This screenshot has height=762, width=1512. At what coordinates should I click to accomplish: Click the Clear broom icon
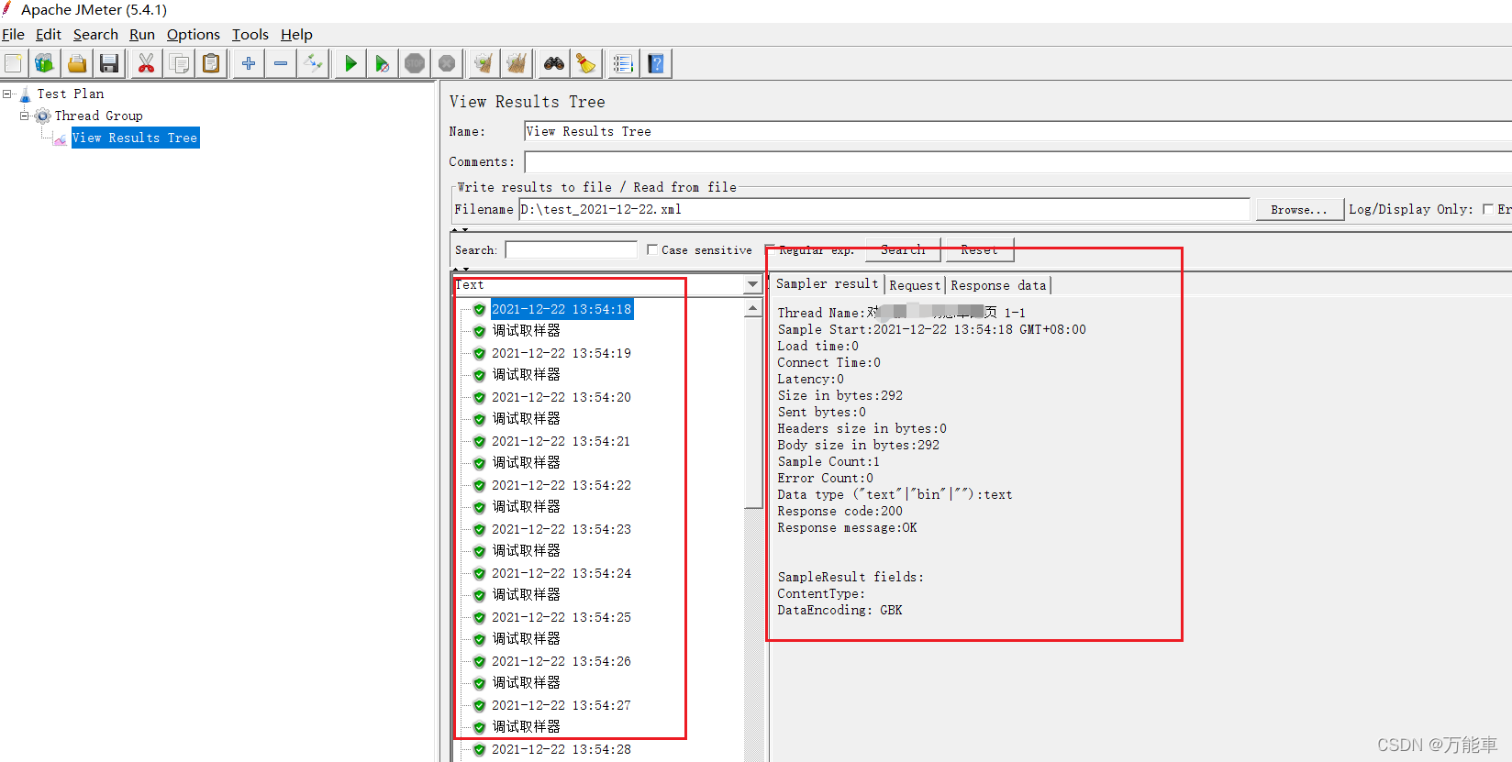[484, 63]
